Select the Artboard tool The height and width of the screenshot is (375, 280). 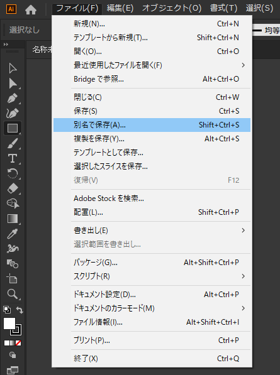(12, 278)
